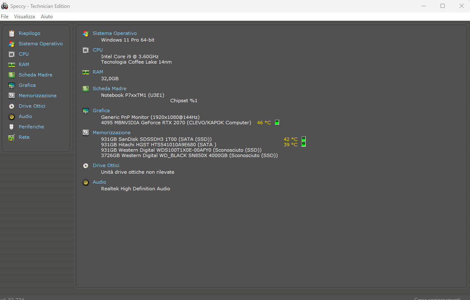Open the Audio heading link in summary
Image resolution: width=470 pixels, height=300 pixels.
click(x=99, y=182)
